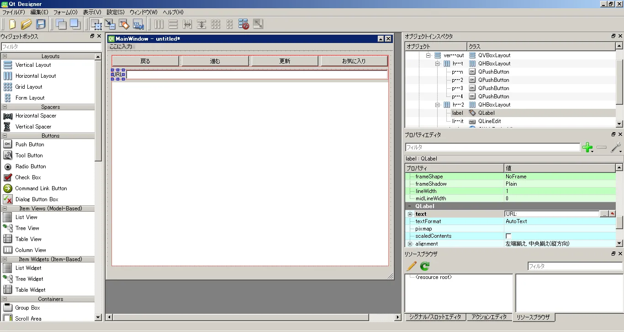Click the 更新 button in the form

(285, 61)
